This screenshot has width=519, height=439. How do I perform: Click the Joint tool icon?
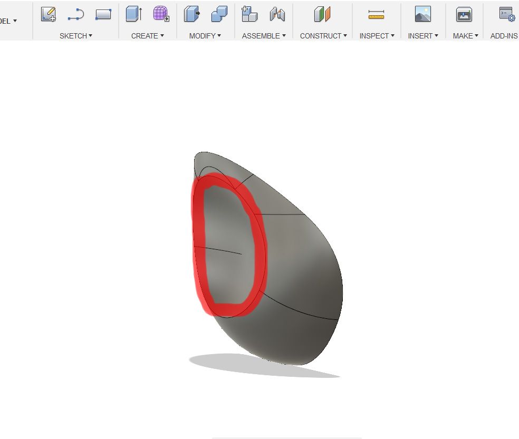(x=277, y=14)
